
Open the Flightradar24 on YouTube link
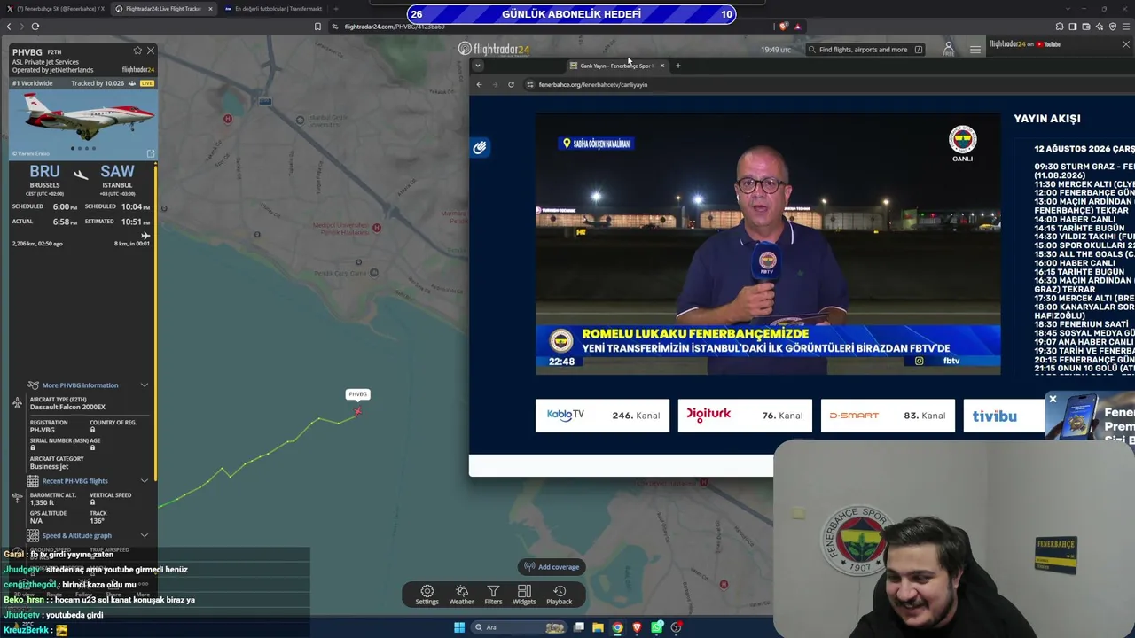tap(1024, 44)
